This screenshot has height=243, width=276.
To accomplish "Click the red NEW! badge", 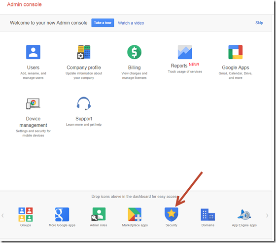I will [x=194, y=65].
